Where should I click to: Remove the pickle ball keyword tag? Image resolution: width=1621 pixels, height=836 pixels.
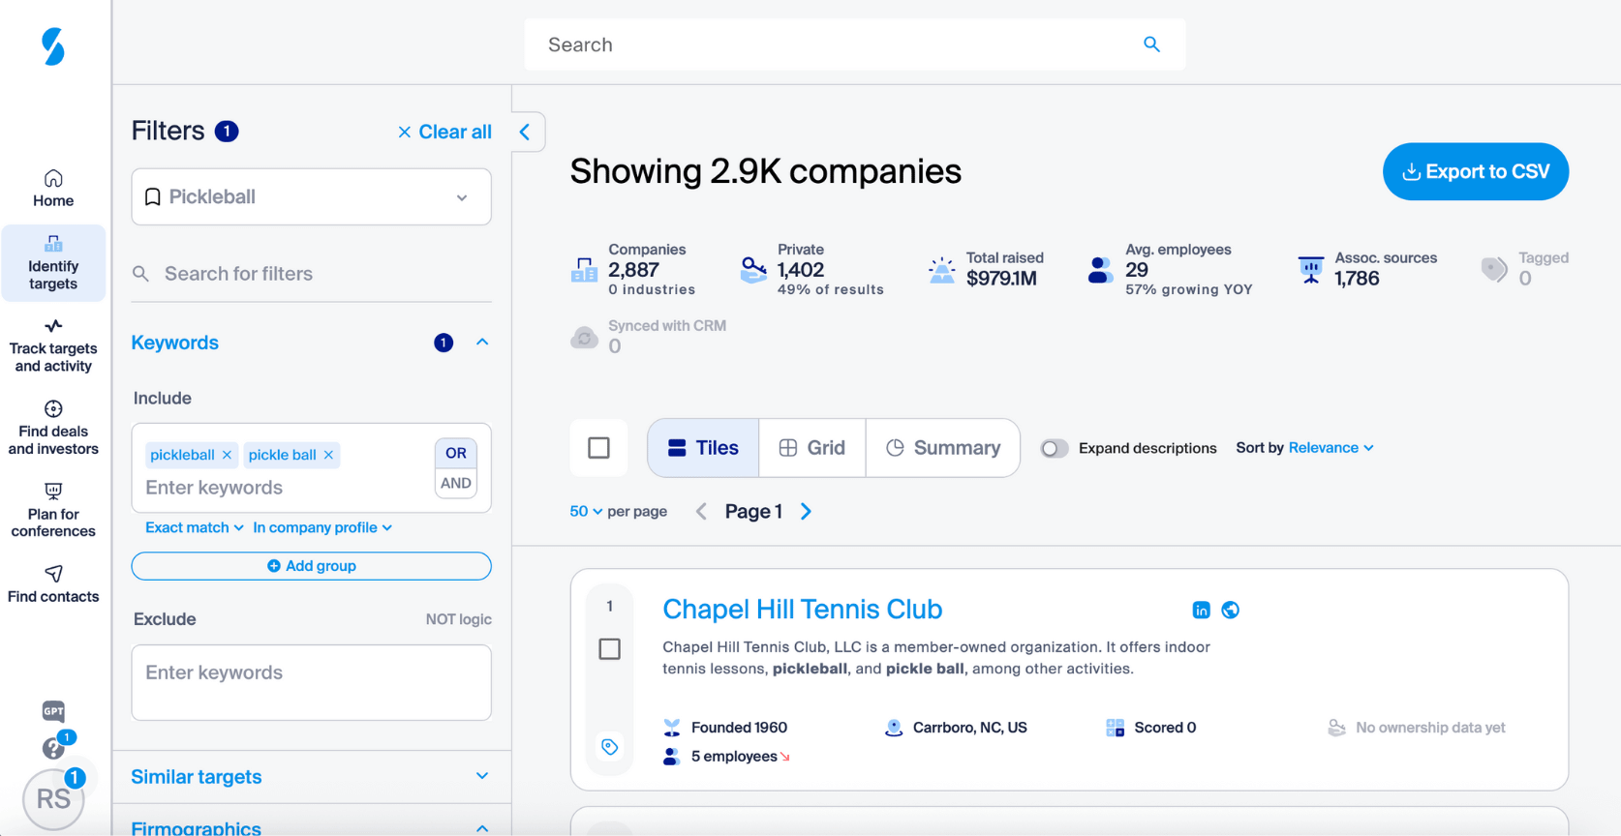pyautogui.click(x=328, y=455)
